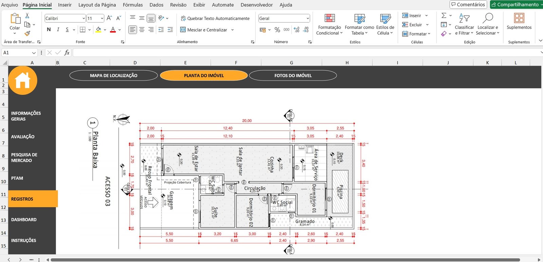
Task: Switch to the Layout da Página tab
Action: (x=97, y=5)
